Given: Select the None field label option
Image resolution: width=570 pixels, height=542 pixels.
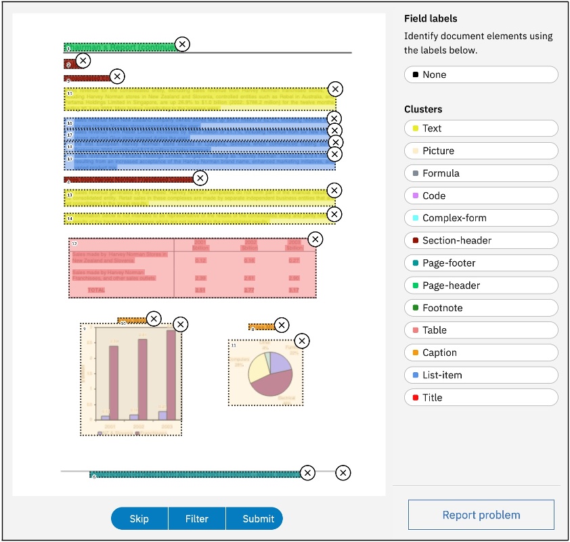Looking at the screenshot, I should pyautogui.click(x=481, y=74).
